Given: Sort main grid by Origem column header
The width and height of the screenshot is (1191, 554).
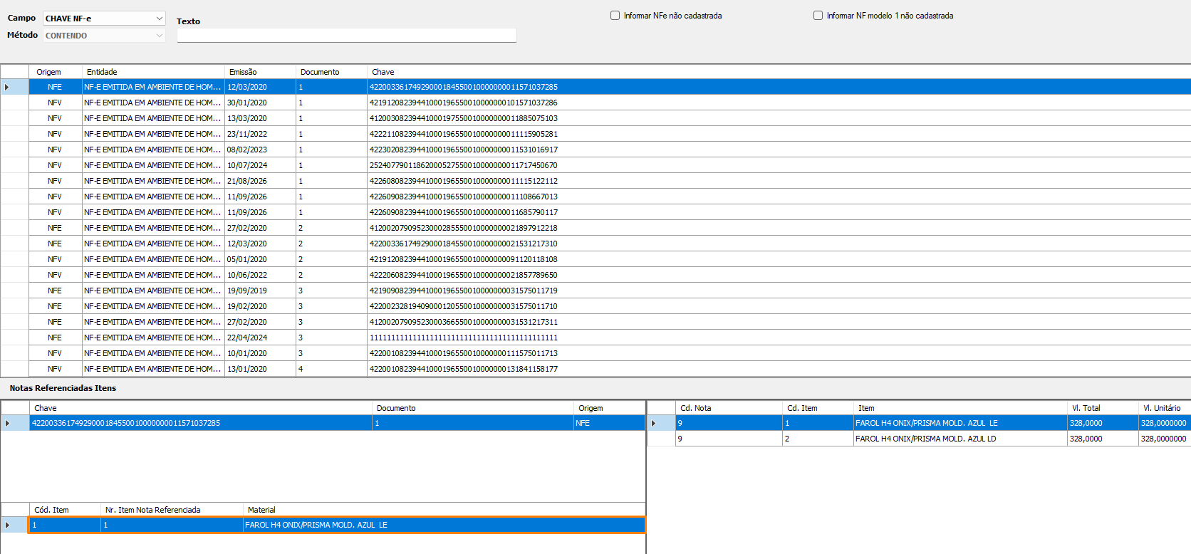Looking at the screenshot, I should (56, 72).
